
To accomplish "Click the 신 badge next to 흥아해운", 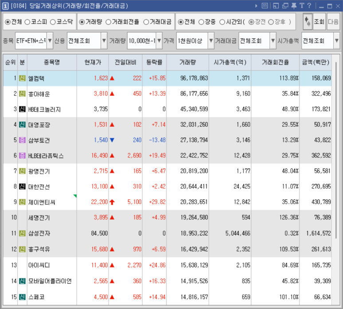I will [22, 94].
